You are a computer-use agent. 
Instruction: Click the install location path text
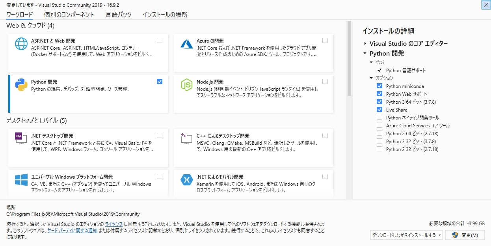pyautogui.click(x=73, y=214)
